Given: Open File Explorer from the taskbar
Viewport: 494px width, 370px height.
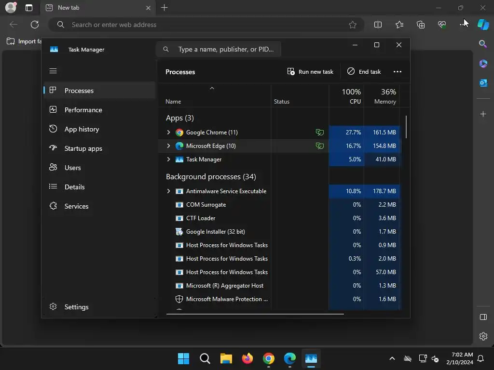Looking at the screenshot, I should click(x=226, y=358).
